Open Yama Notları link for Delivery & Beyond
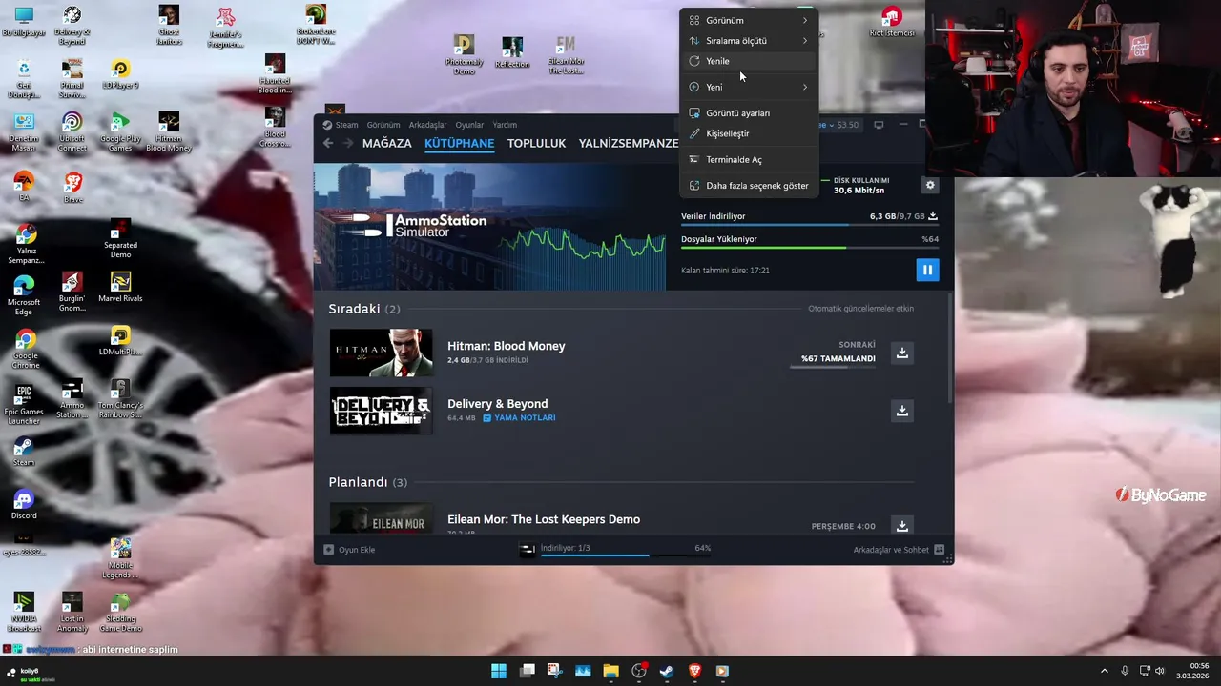The width and height of the screenshot is (1221, 686). point(519,418)
